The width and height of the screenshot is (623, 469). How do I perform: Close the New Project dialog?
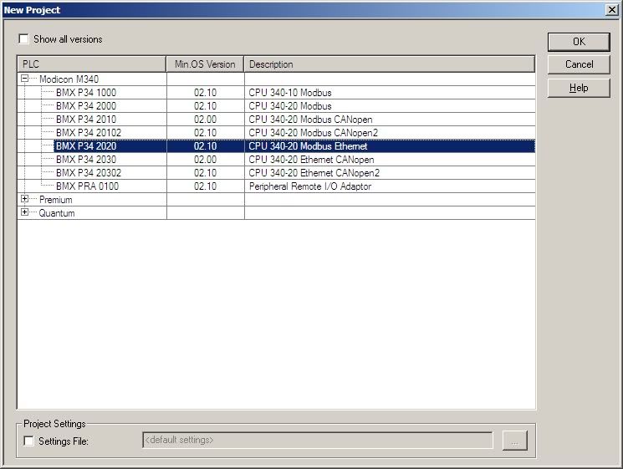612,9
